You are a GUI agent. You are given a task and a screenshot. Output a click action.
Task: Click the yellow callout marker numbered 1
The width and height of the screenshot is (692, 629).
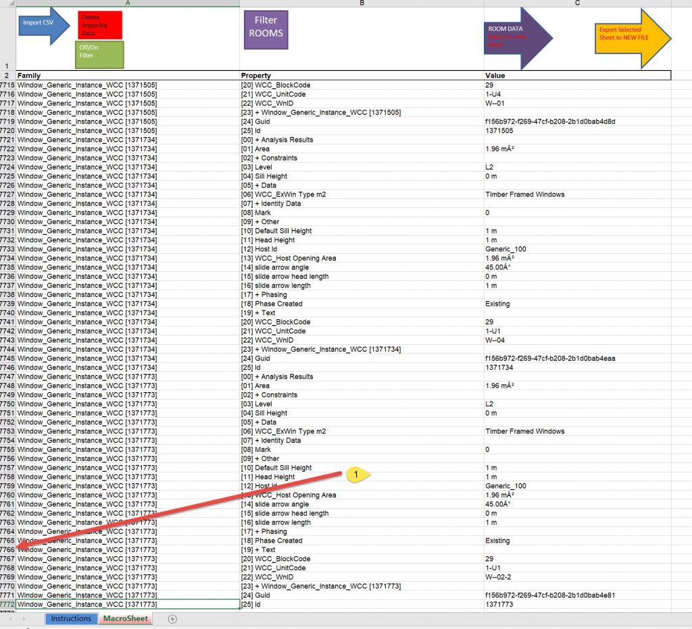pyautogui.click(x=356, y=475)
